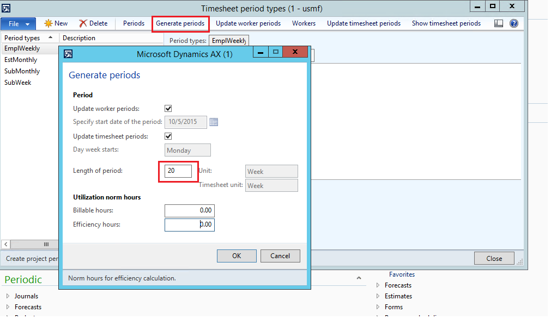Screen dimensions: 557x325
Task: Open the File menu dropdown
Action: 18,23
